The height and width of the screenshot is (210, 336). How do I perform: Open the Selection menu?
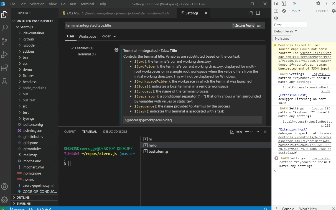pos(37,4)
